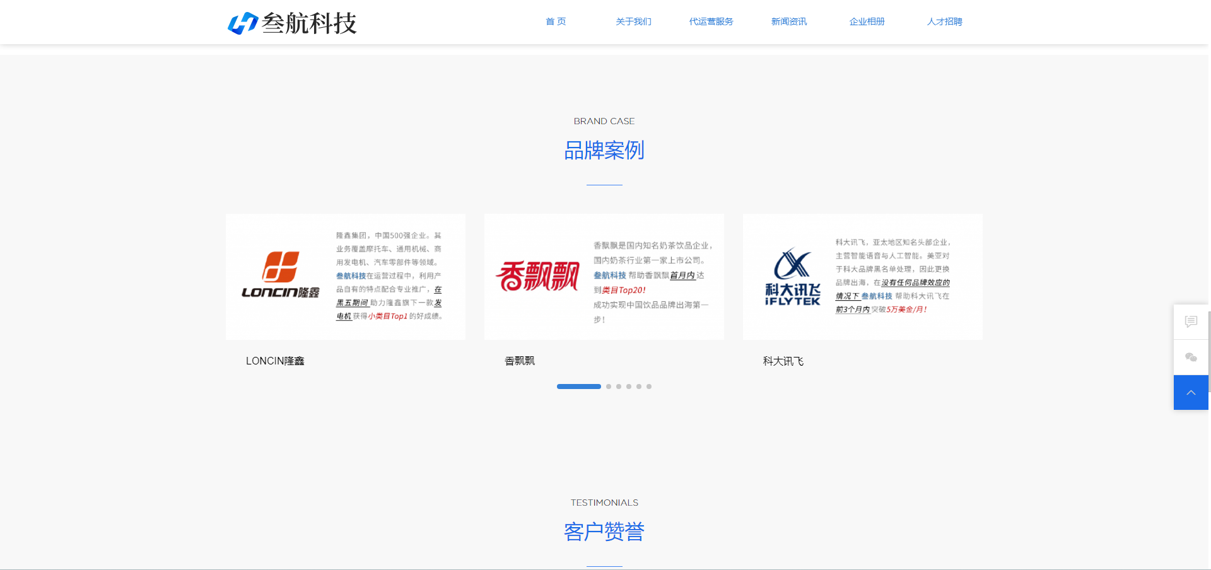Select the second carousel pagination dot

[x=609, y=387]
